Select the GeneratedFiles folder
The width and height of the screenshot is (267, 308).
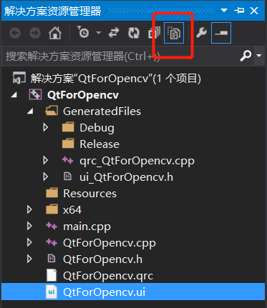tap(102, 111)
